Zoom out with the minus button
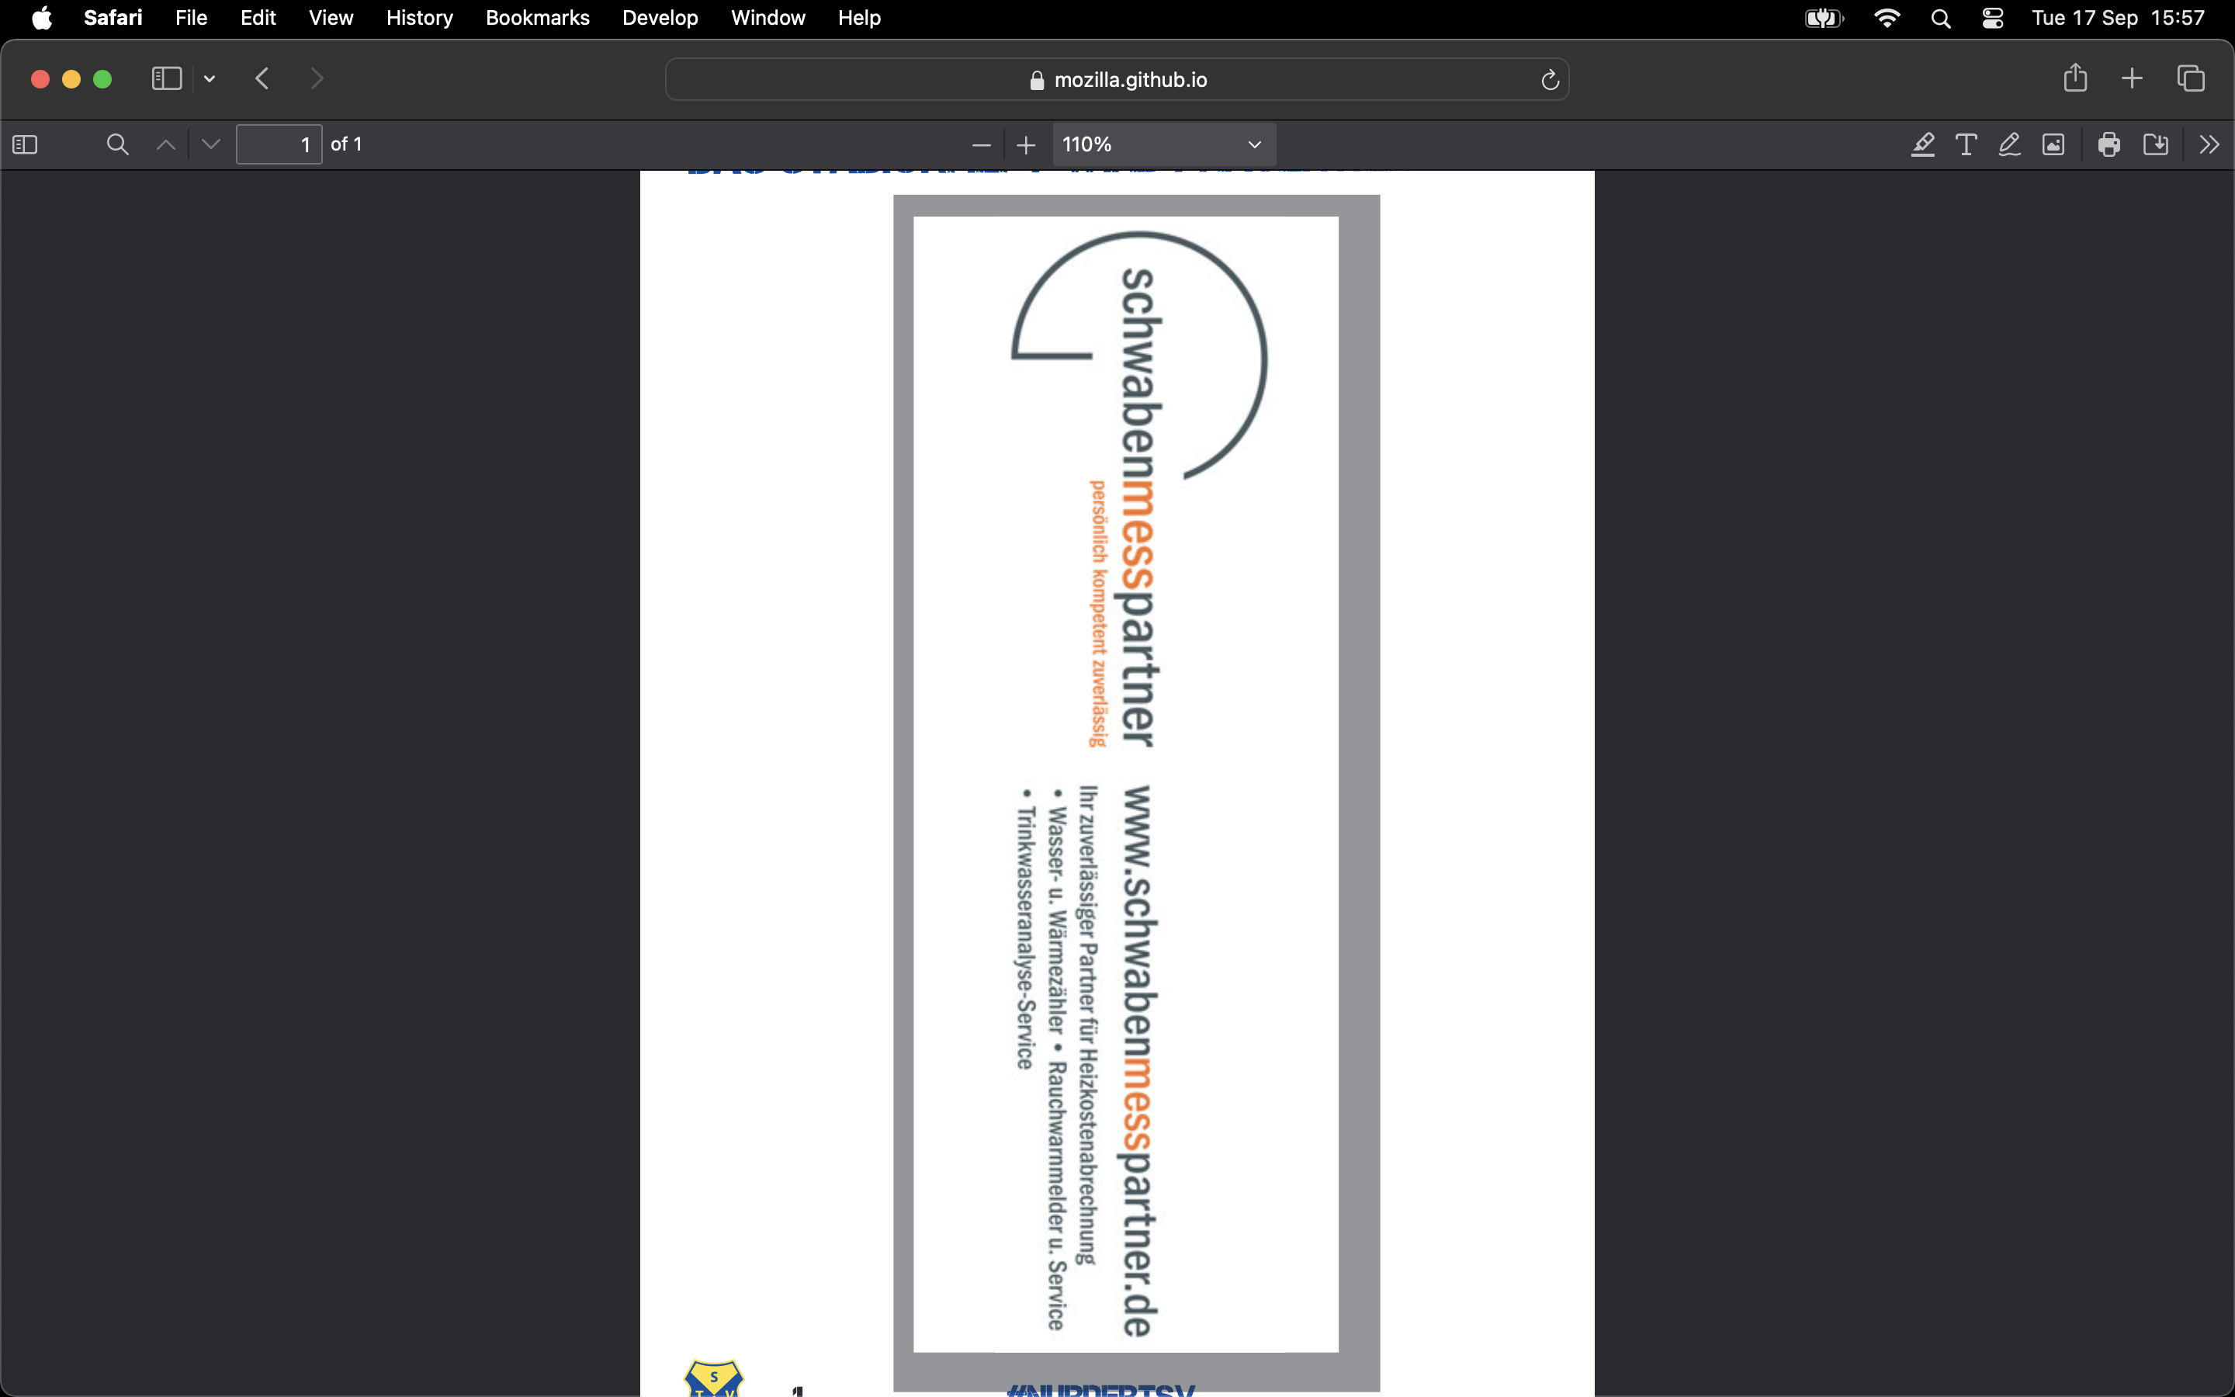The height and width of the screenshot is (1397, 2235). [981, 145]
